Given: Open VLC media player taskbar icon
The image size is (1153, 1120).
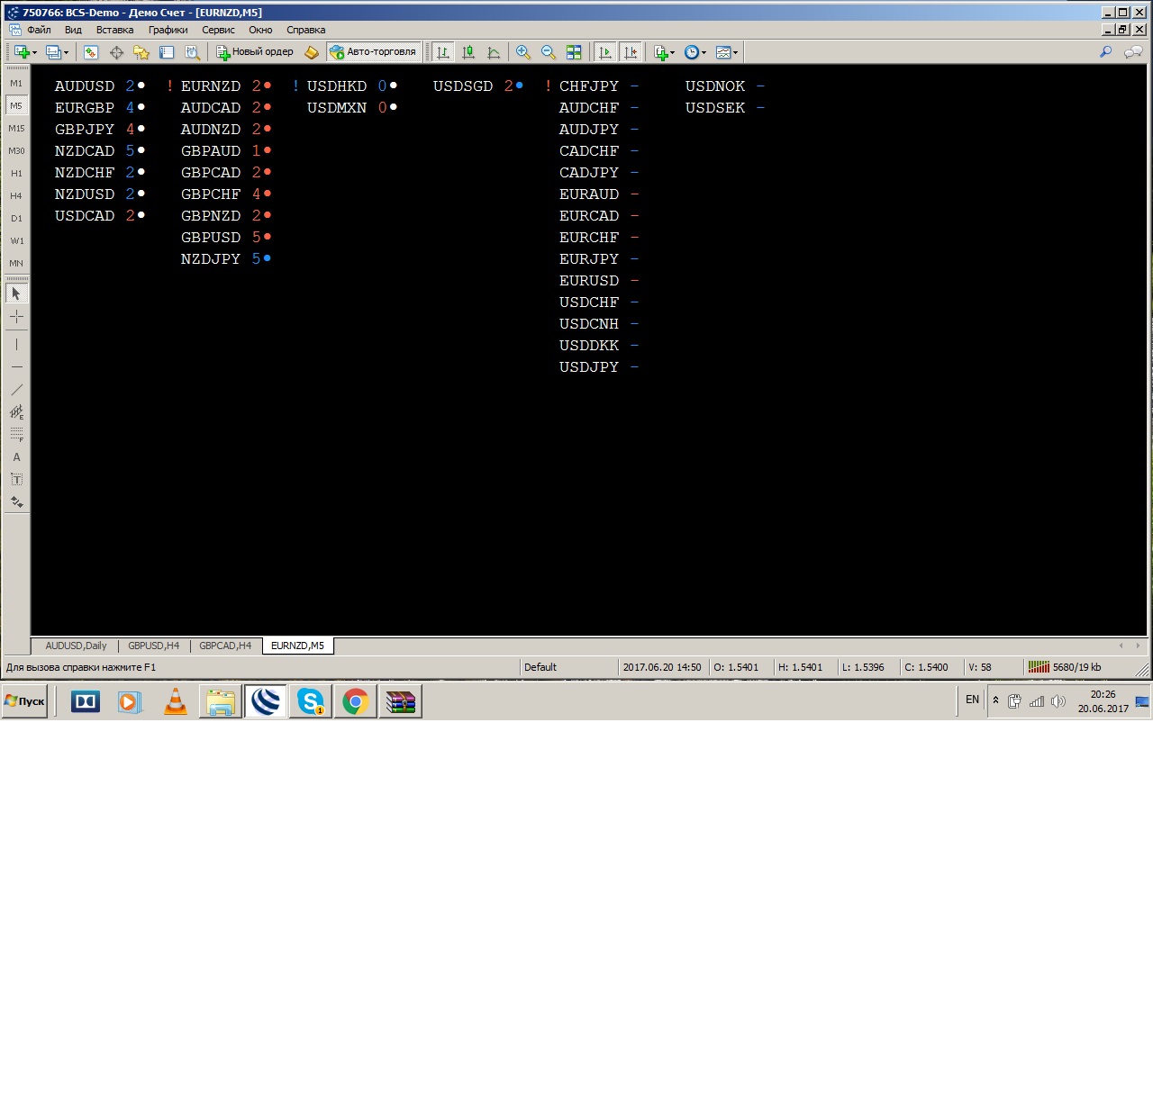Looking at the screenshot, I should point(176,701).
